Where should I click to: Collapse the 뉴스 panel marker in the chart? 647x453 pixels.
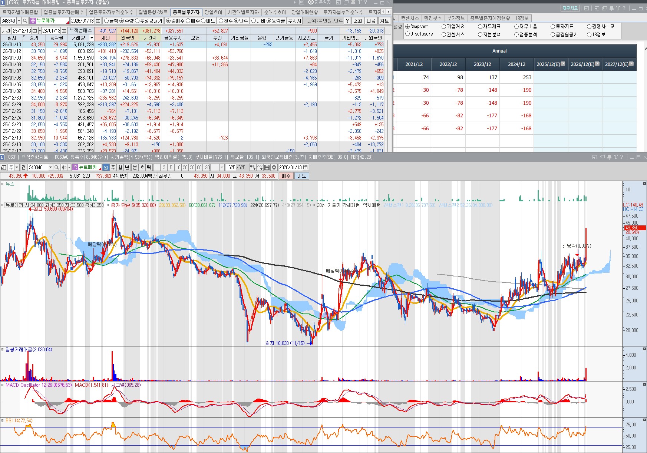pos(2,184)
